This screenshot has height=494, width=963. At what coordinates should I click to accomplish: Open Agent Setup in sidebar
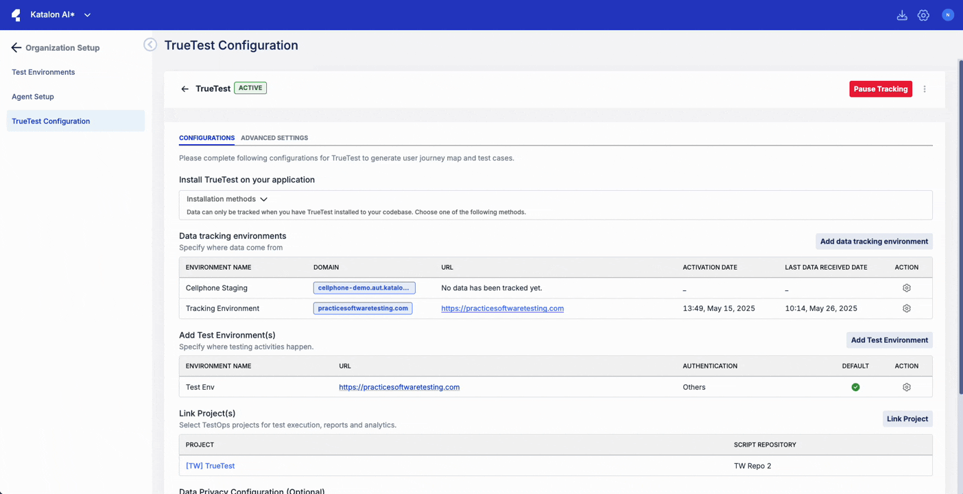[x=33, y=97]
